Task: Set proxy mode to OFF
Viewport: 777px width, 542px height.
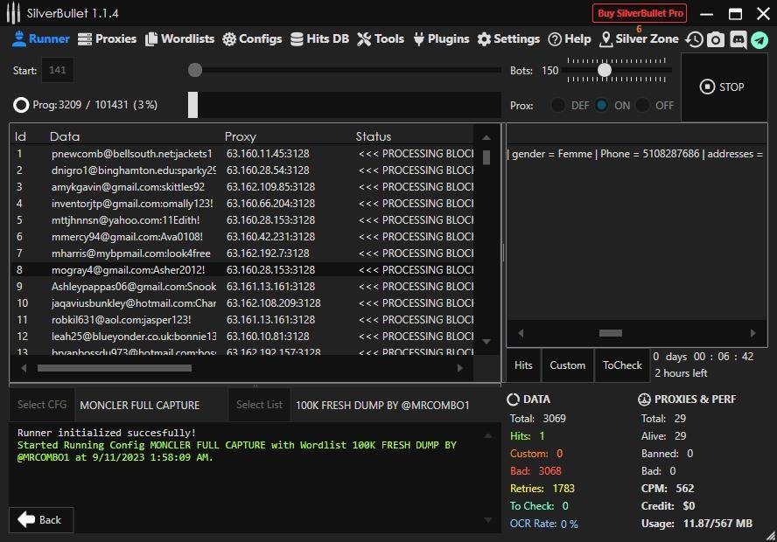Action: click(x=643, y=106)
